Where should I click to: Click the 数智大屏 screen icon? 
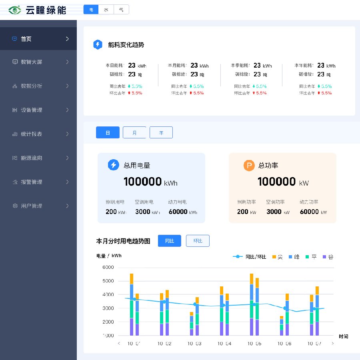[x=15, y=62]
